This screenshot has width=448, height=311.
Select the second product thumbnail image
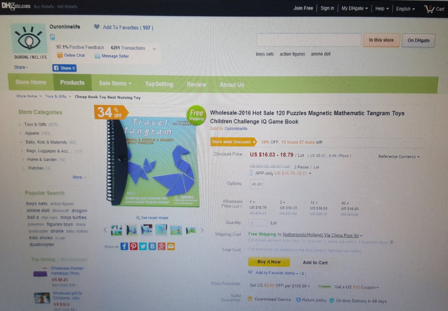132,230
